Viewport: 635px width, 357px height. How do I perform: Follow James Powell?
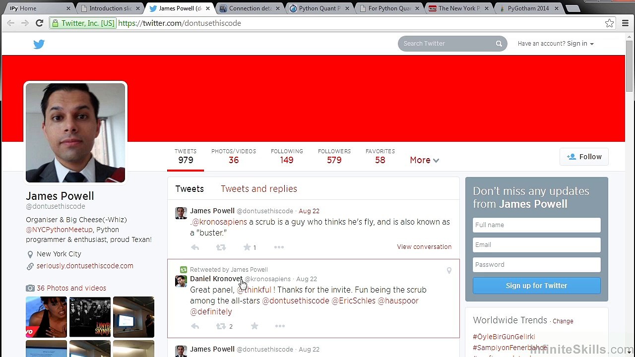click(584, 157)
